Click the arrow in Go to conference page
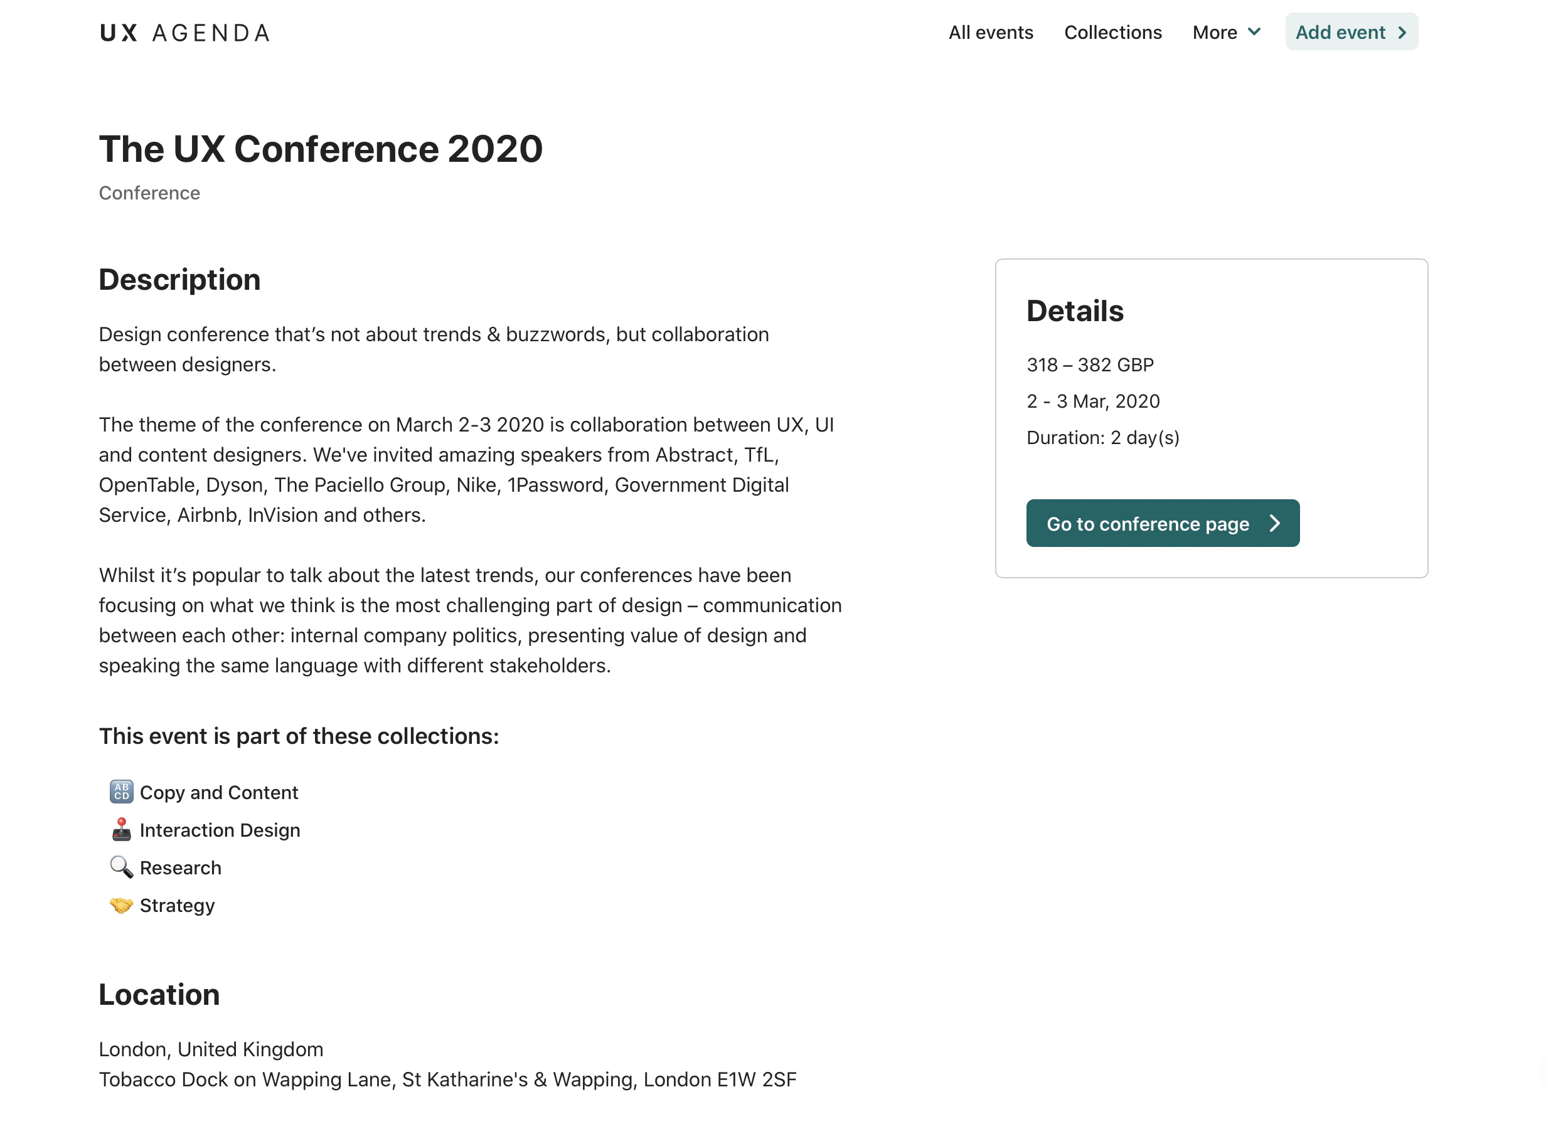This screenshot has height=1129, width=1546. [1276, 524]
